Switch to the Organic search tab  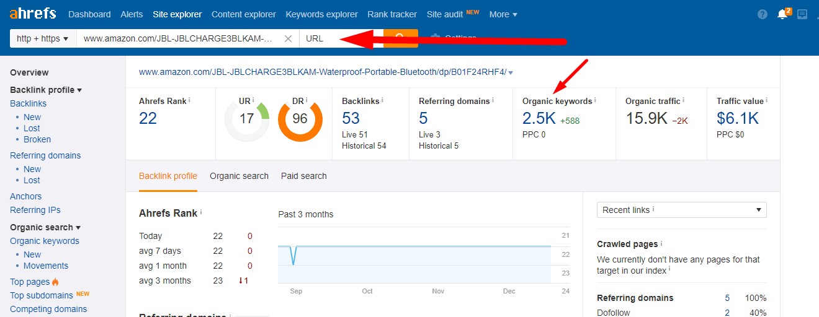point(239,176)
